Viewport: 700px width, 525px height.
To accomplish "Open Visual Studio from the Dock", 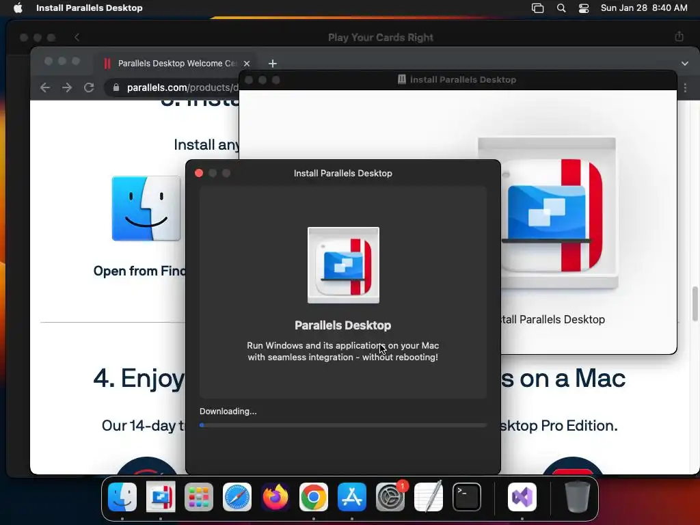I will (522, 497).
